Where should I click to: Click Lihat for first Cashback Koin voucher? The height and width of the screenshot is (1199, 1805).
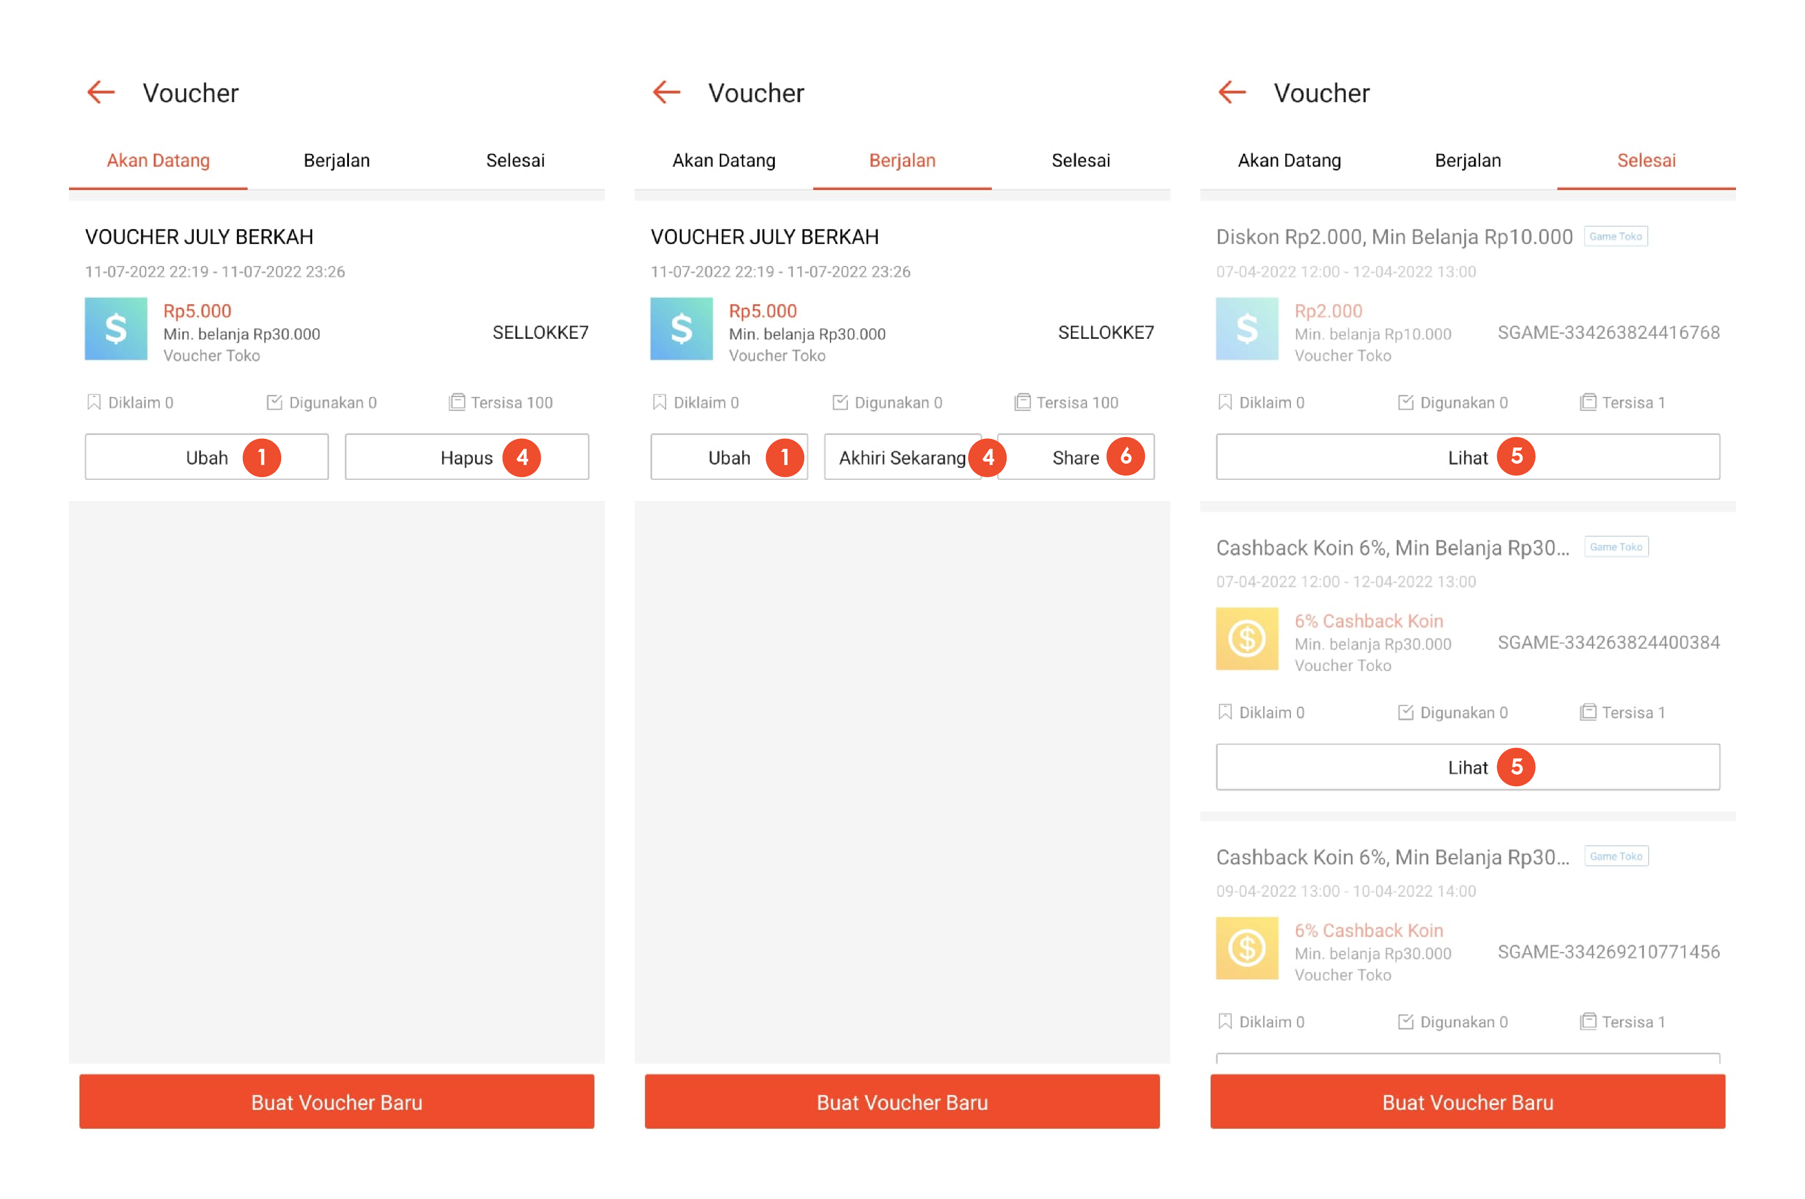pos(1467,767)
